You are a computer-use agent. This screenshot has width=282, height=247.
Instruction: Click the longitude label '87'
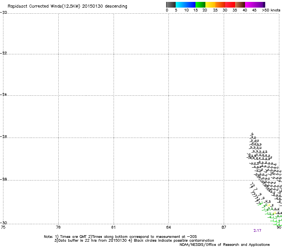224,227
